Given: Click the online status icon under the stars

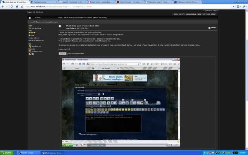Looking at the screenshot, I should (x=29, y=35).
